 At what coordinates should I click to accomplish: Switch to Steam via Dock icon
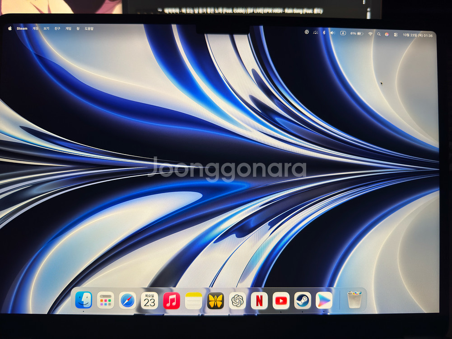click(x=303, y=301)
